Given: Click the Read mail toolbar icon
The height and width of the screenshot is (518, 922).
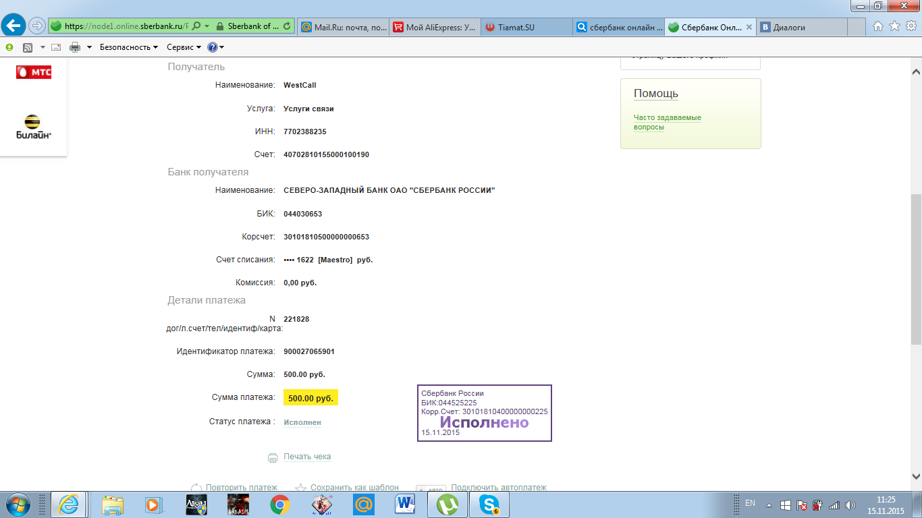Looking at the screenshot, I should [x=56, y=47].
